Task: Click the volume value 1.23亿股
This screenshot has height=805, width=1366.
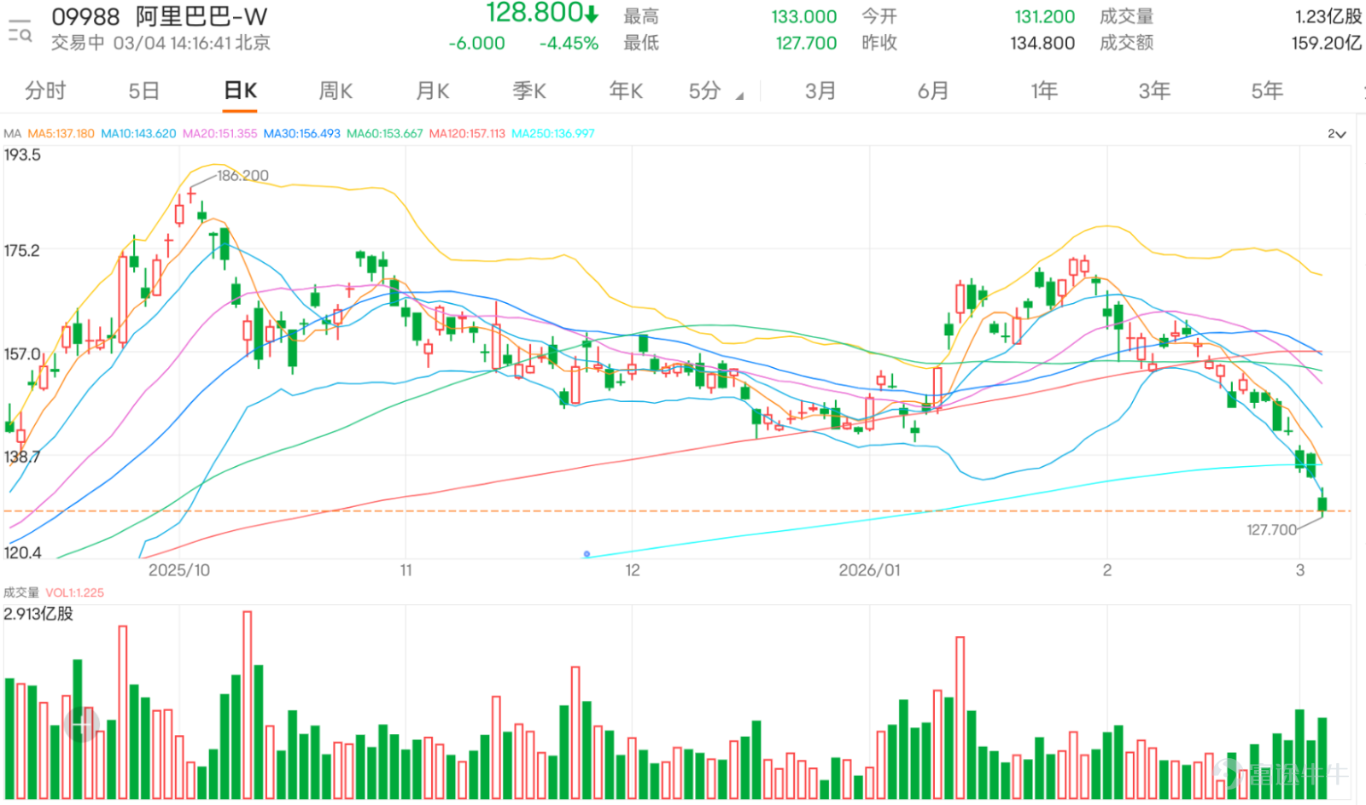Action: point(1328,17)
